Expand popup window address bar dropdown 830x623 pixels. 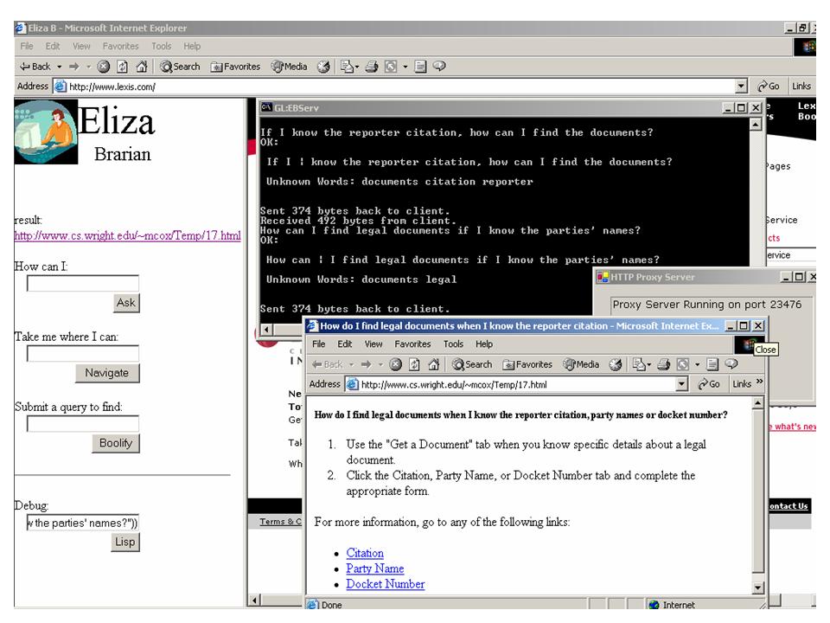682,384
